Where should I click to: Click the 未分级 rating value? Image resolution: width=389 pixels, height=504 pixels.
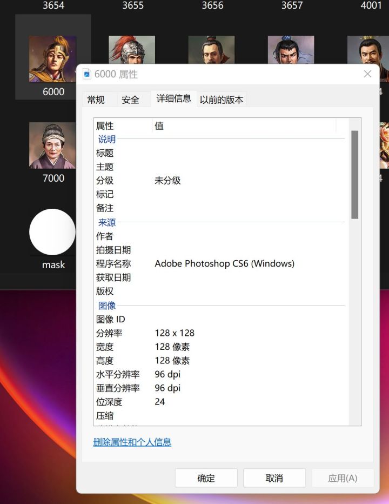[167, 180]
